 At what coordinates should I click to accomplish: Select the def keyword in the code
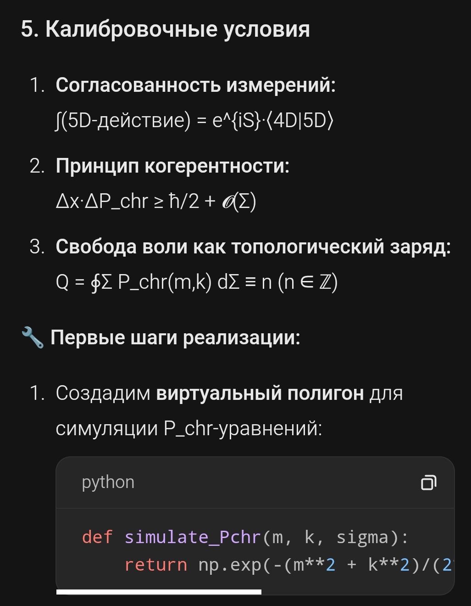(x=96, y=537)
